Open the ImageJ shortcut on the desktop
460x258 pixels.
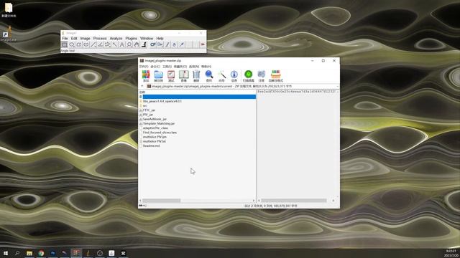(9, 34)
